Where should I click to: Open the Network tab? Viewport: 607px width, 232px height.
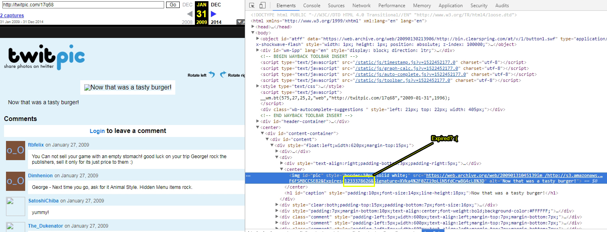[x=361, y=6]
